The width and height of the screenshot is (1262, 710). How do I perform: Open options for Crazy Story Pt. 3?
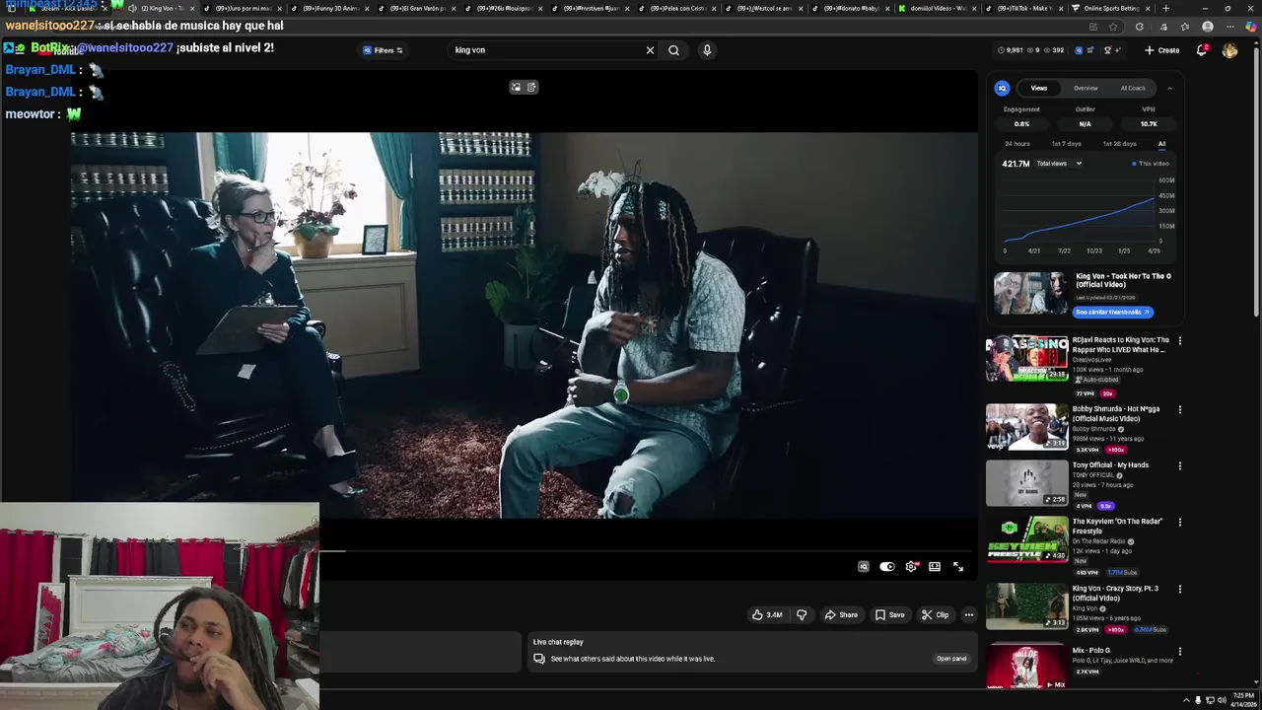[1179, 590]
